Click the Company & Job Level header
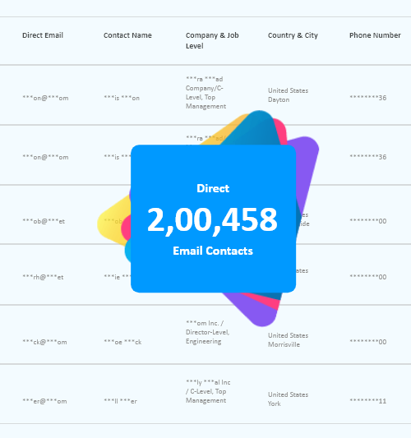This screenshot has width=411, height=438. coord(212,40)
